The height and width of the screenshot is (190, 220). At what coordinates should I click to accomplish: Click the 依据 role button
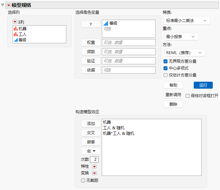click(91, 70)
